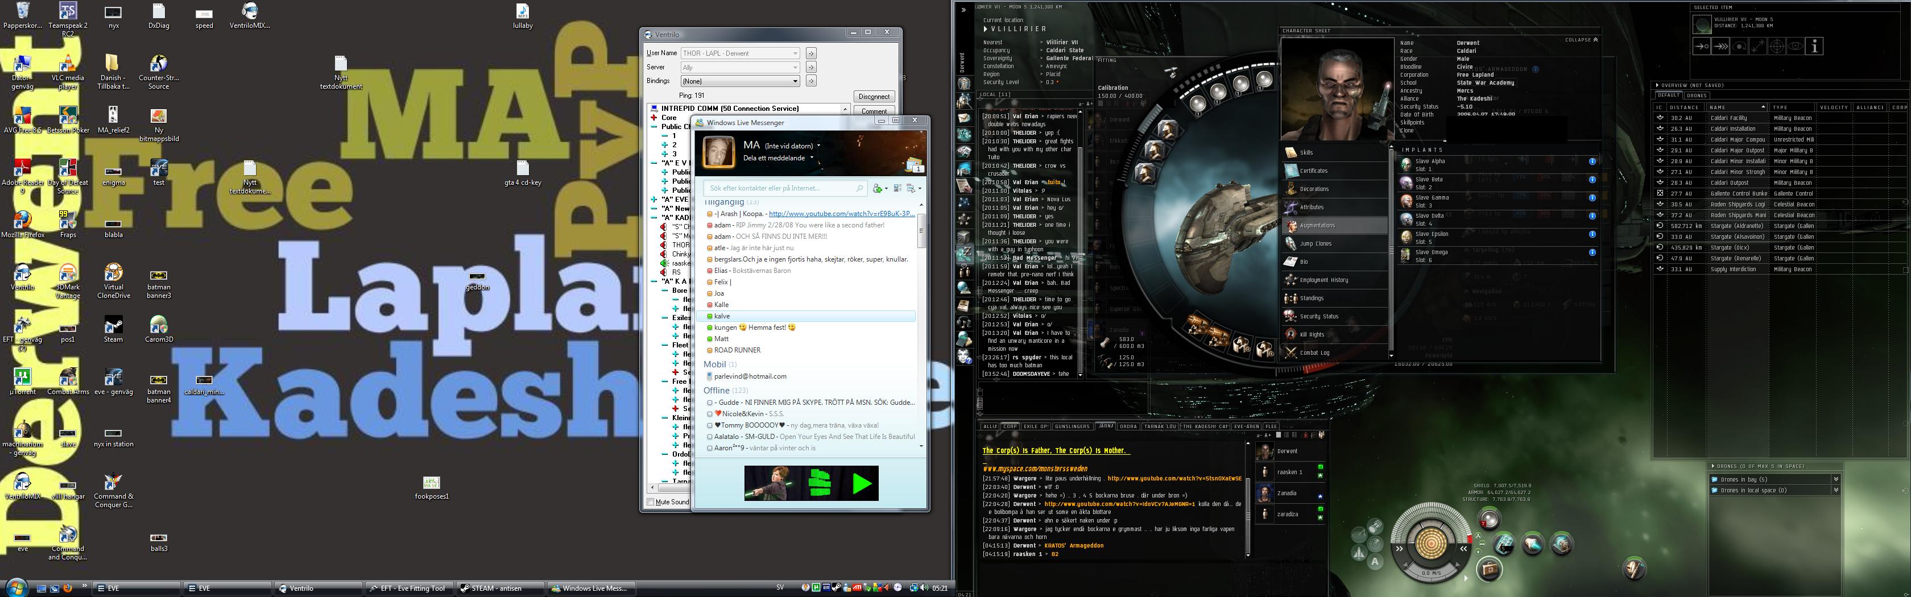Expand the Drones in bay group
Image resolution: width=1911 pixels, height=597 pixels.
coord(1836,479)
